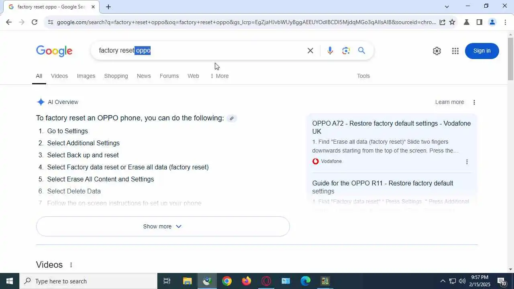Open the browser side panel
This screenshot has width=514, height=289.
point(479,22)
